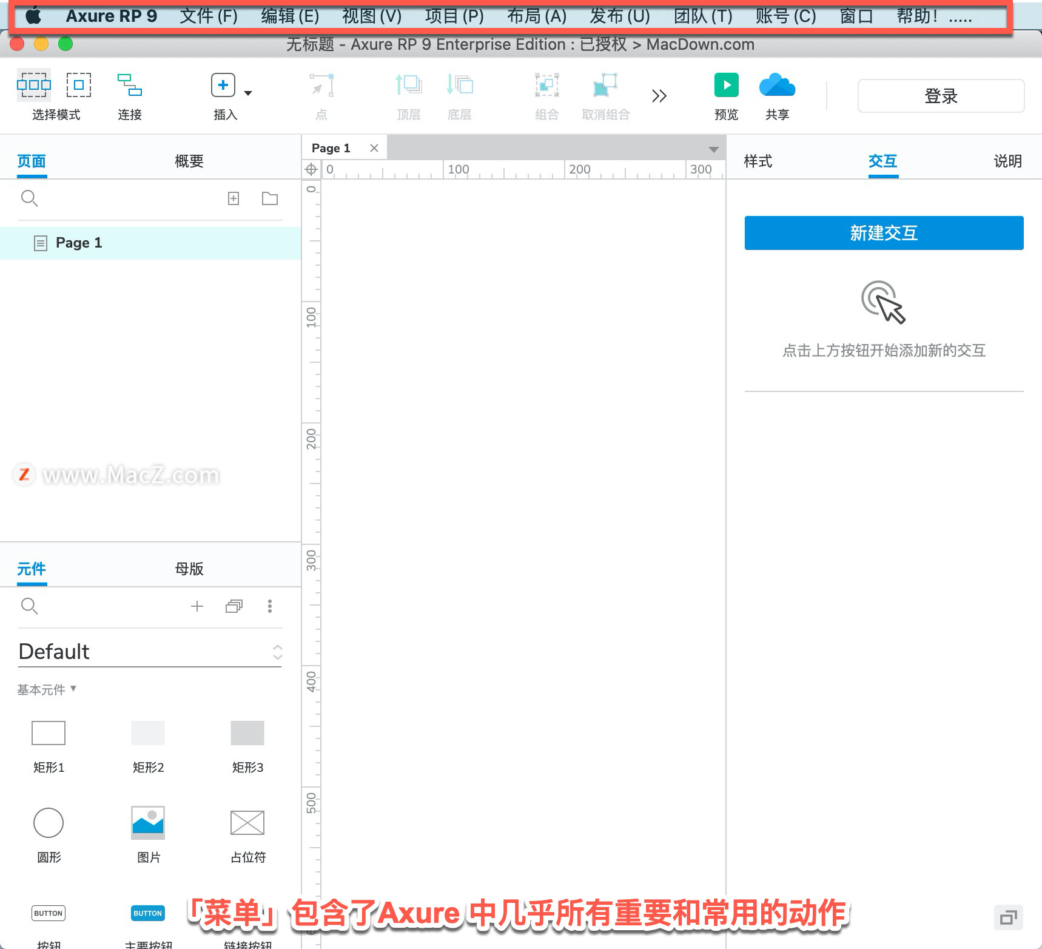The height and width of the screenshot is (949, 1042).
Task: Open the Insert dropdown arrow
Action: click(x=248, y=93)
